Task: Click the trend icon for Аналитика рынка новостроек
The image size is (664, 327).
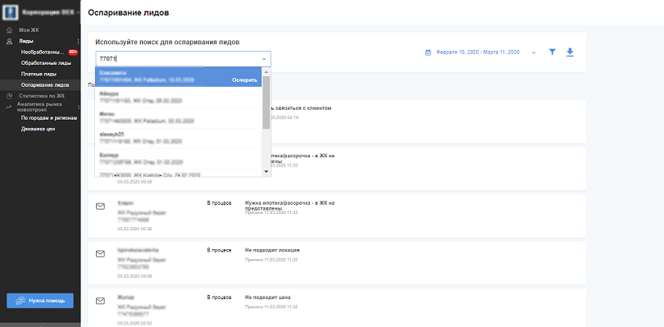Action: click(8, 107)
